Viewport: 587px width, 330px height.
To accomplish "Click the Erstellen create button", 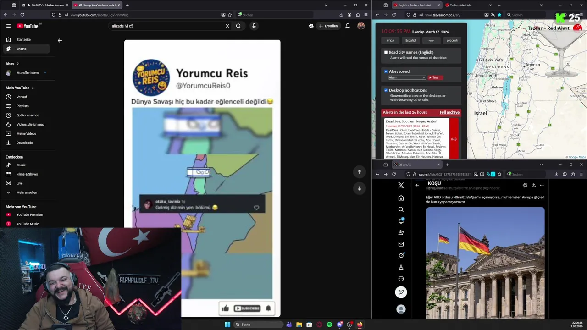I will point(328,26).
